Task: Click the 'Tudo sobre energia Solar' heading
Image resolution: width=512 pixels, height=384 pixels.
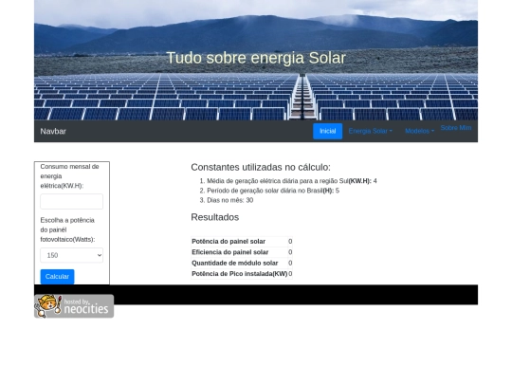Action: (x=256, y=58)
